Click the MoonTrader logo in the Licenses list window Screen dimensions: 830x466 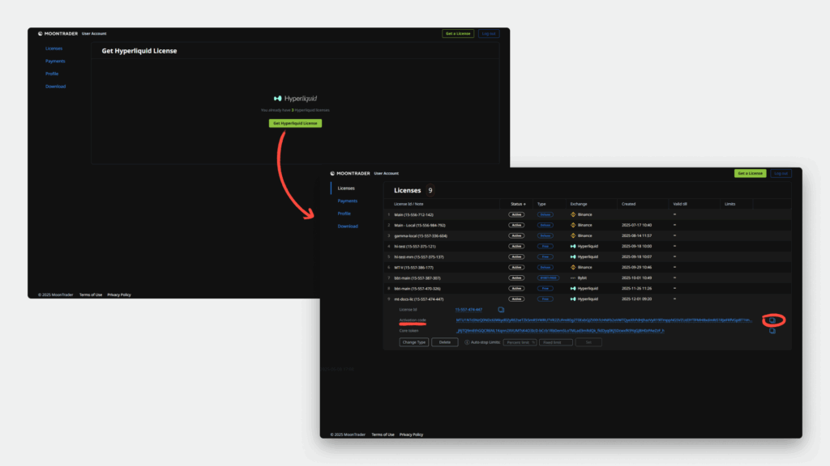pyautogui.click(x=352, y=173)
